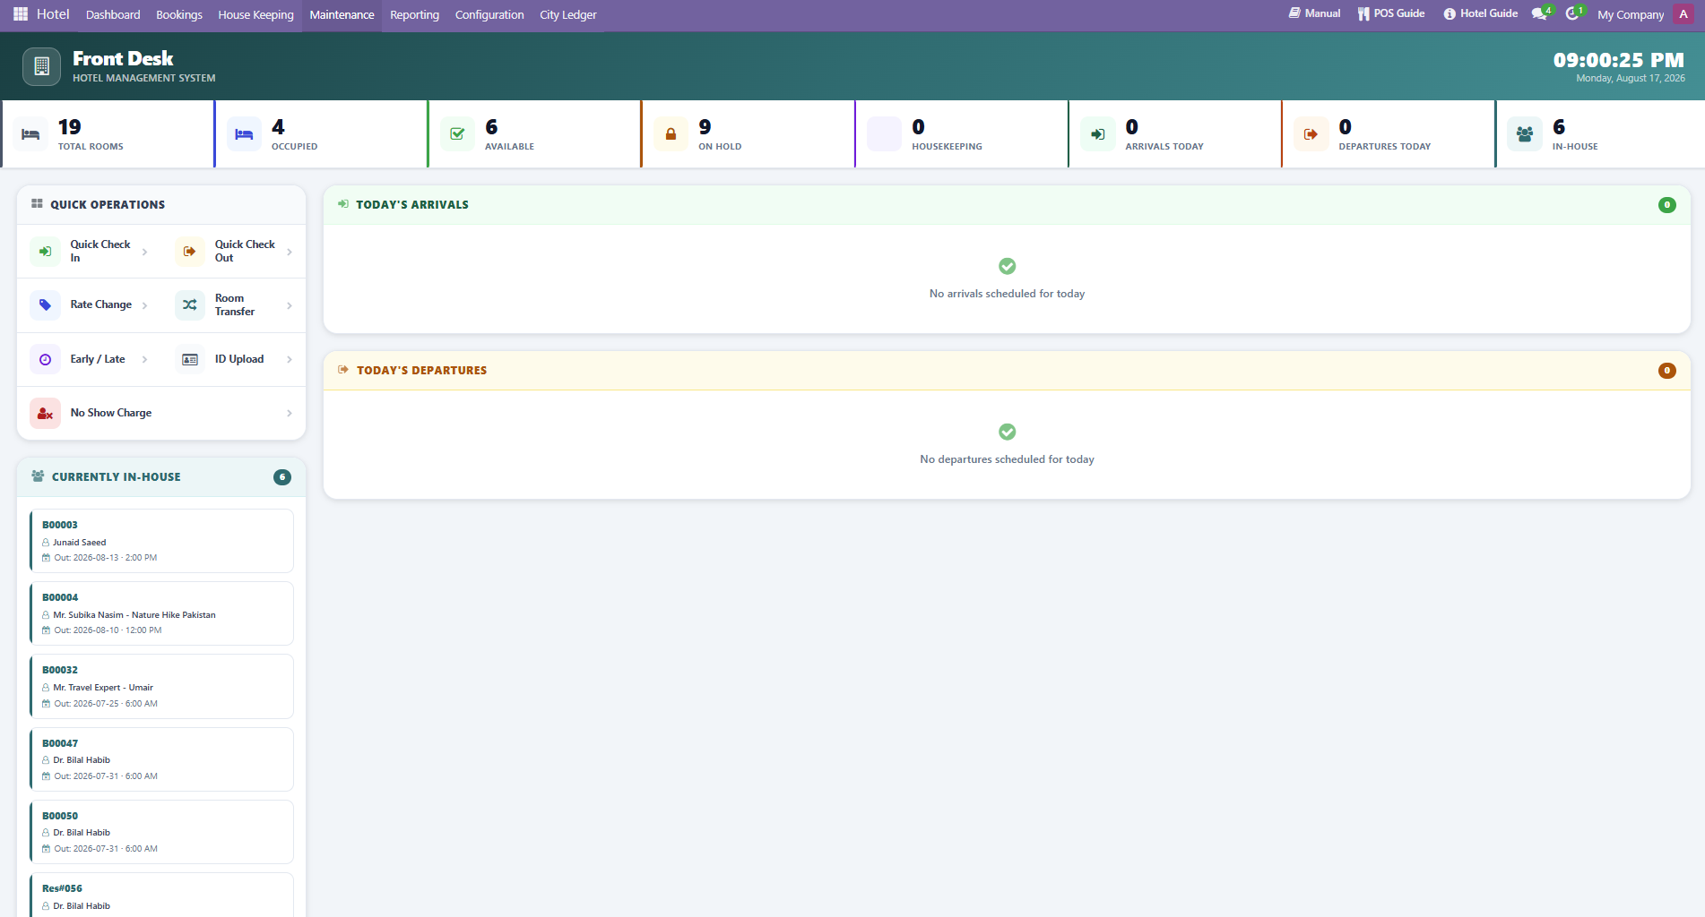Click the On Hold lock icon
The width and height of the screenshot is (1705, 917).
[x=671, y=134]
